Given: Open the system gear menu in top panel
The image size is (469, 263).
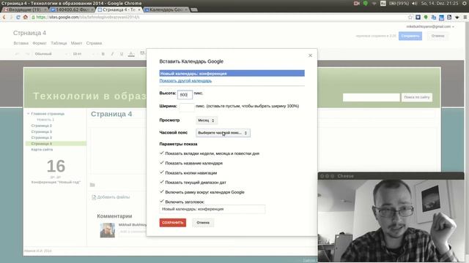Looking at the screenshot, I should (464, 3).
